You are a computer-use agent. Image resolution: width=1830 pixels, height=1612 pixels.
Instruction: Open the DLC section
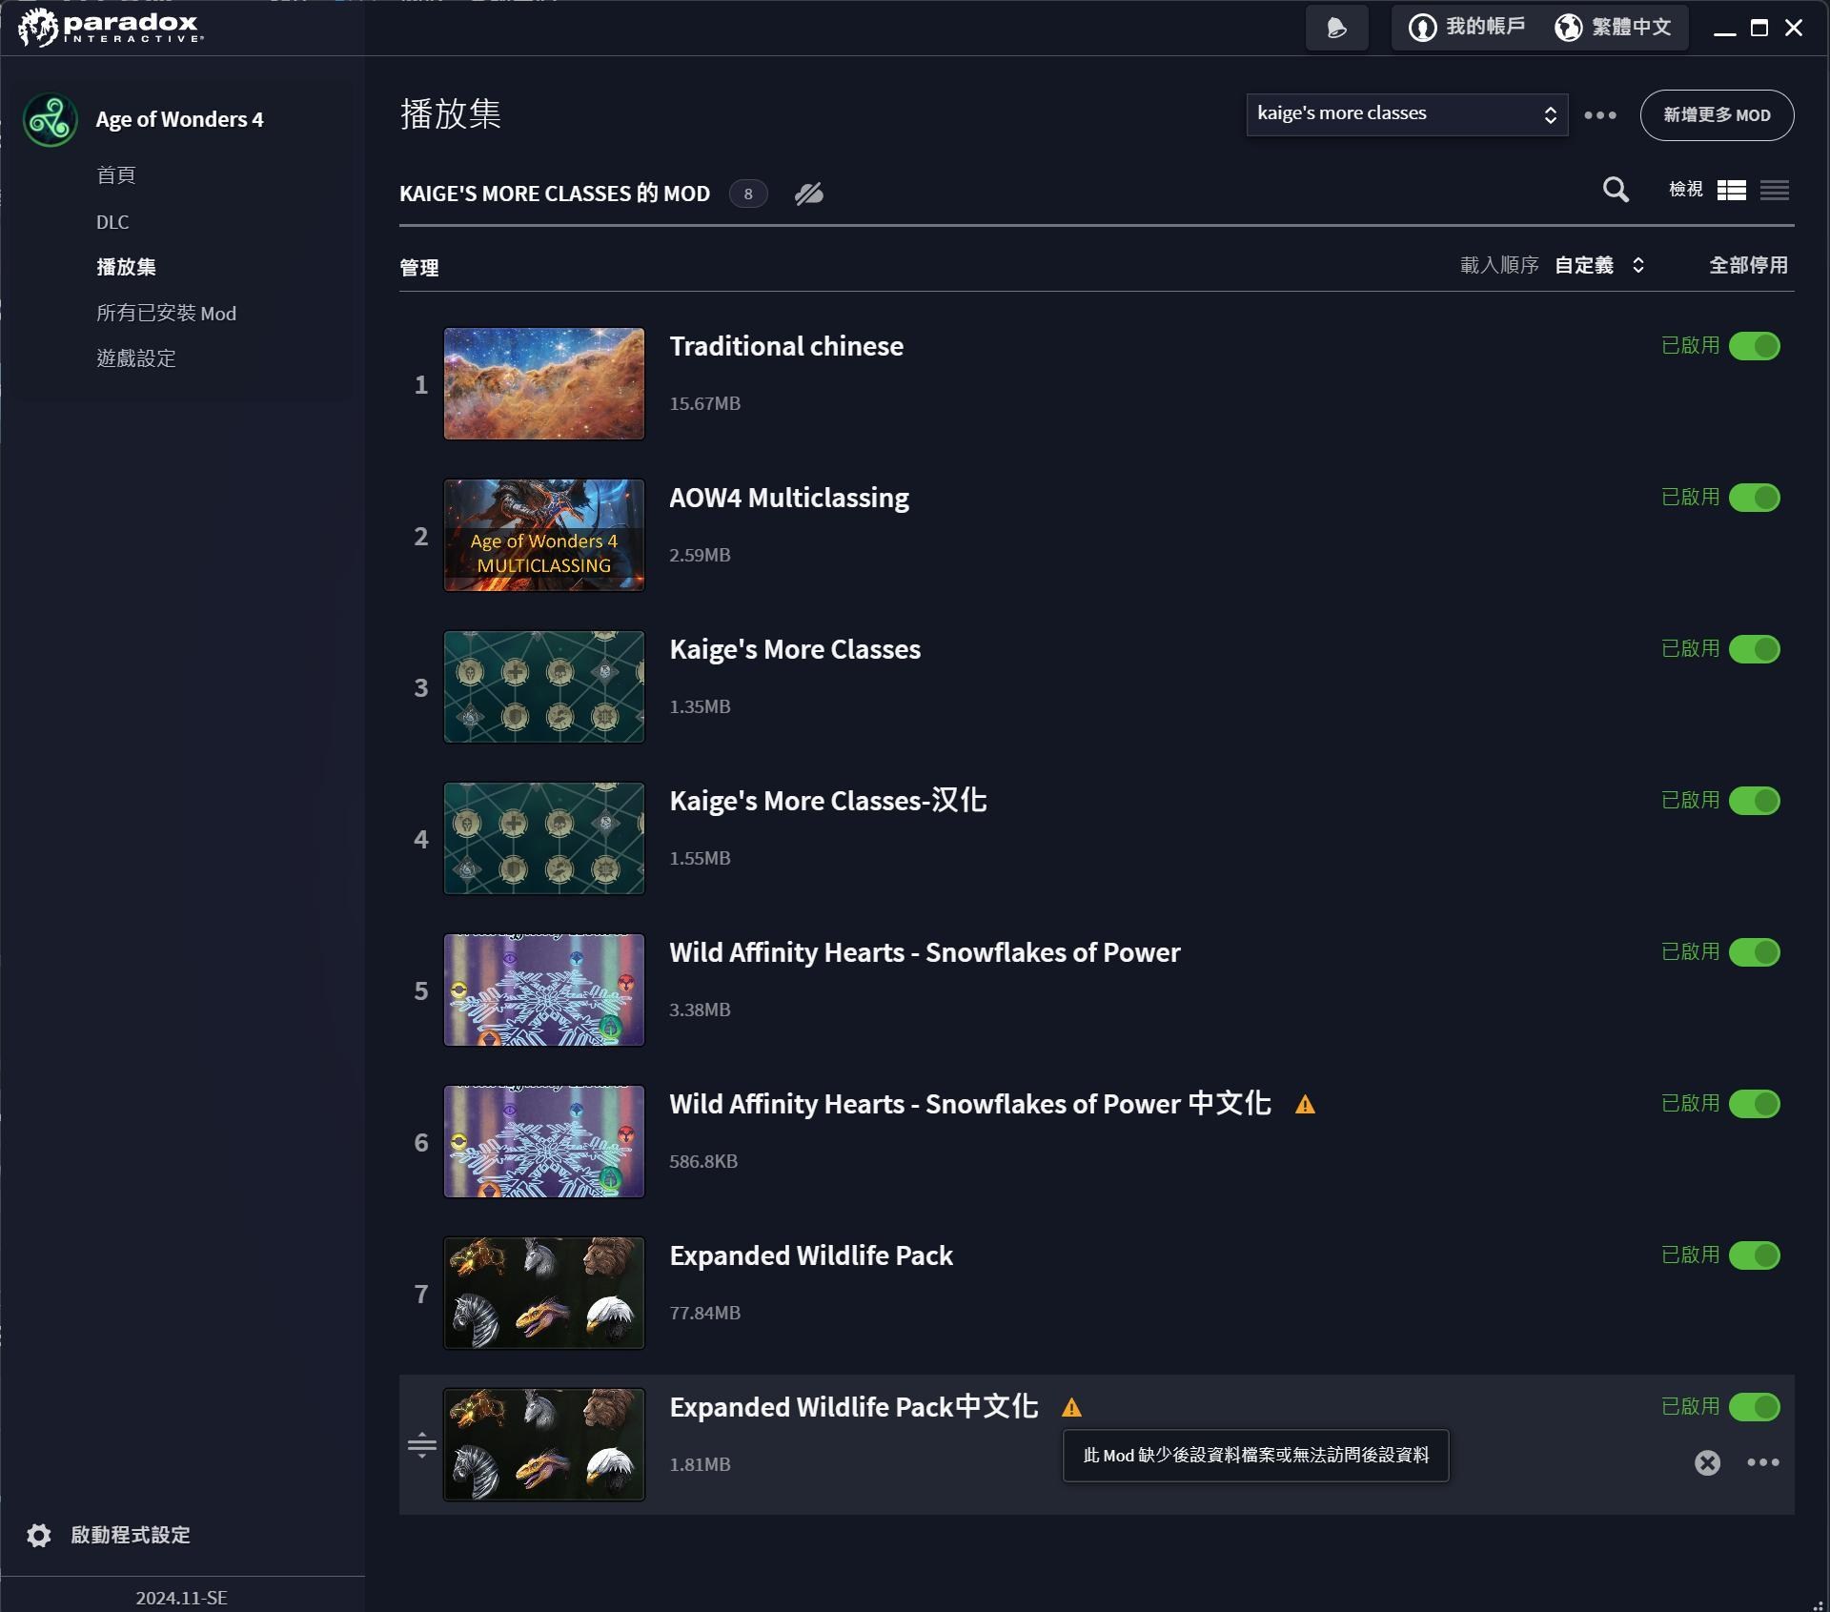[x=112, y=222]
